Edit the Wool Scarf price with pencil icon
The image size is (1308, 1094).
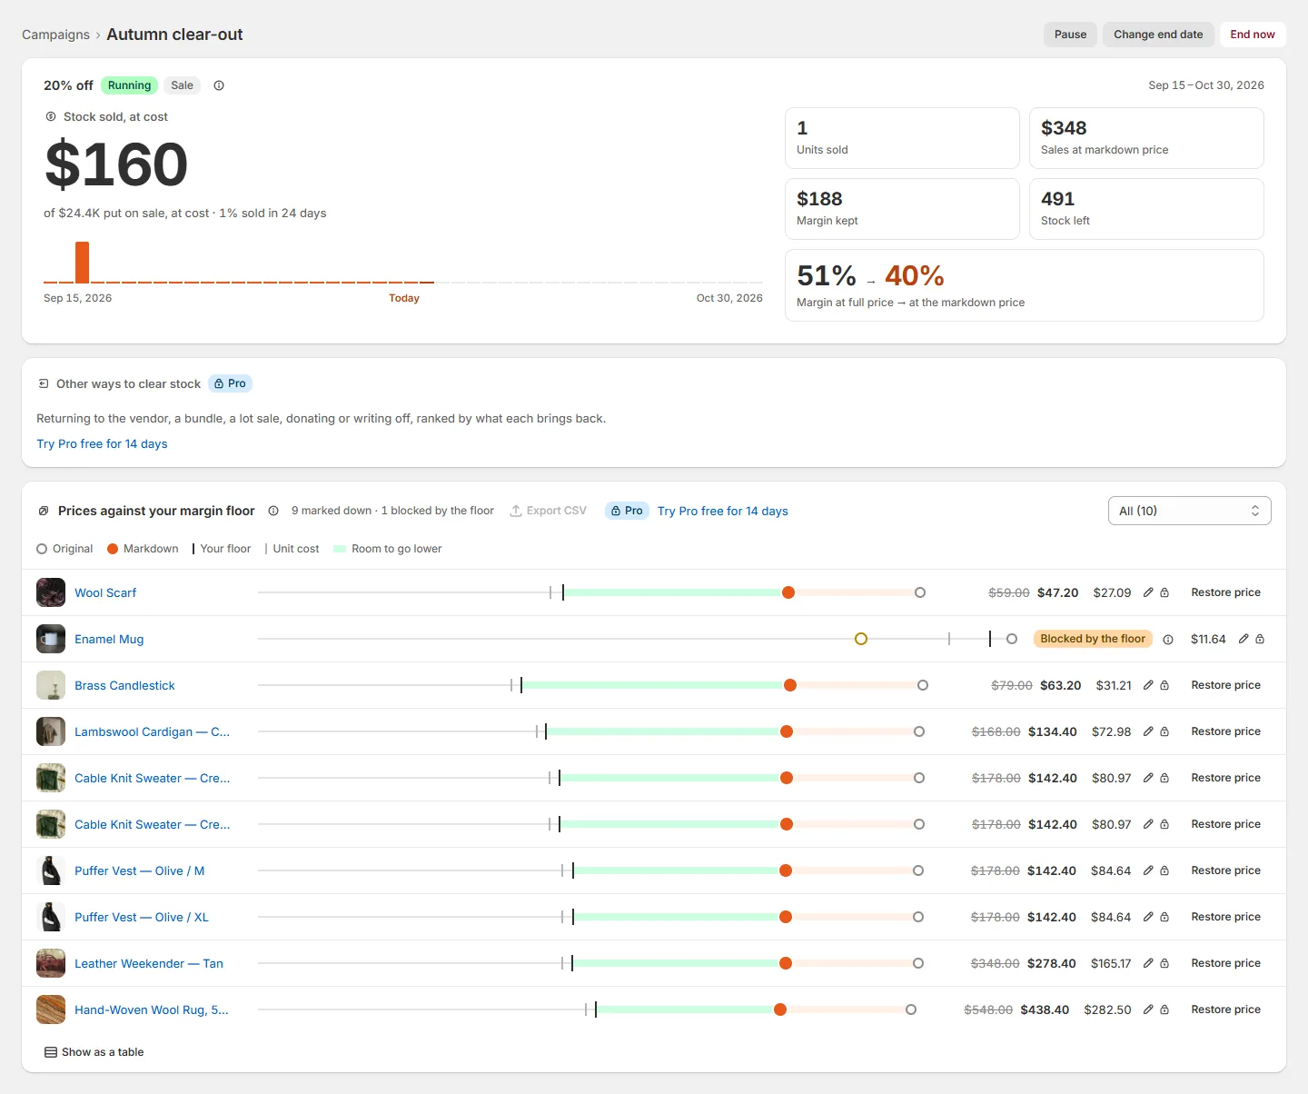tap(1148, 592)
